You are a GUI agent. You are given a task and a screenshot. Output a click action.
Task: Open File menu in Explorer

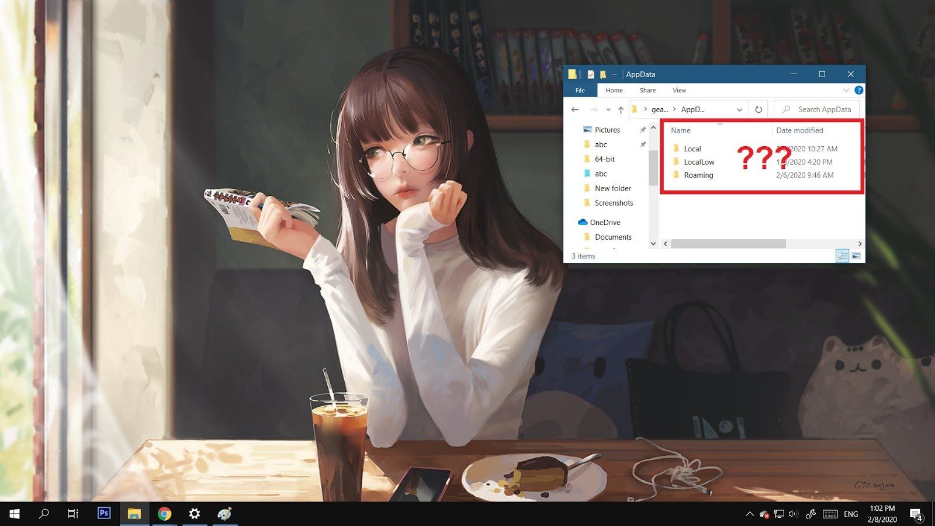coord(580,90)
